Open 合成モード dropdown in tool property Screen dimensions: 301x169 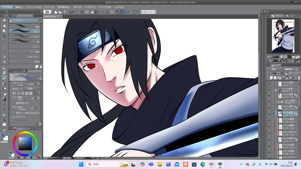32,89
